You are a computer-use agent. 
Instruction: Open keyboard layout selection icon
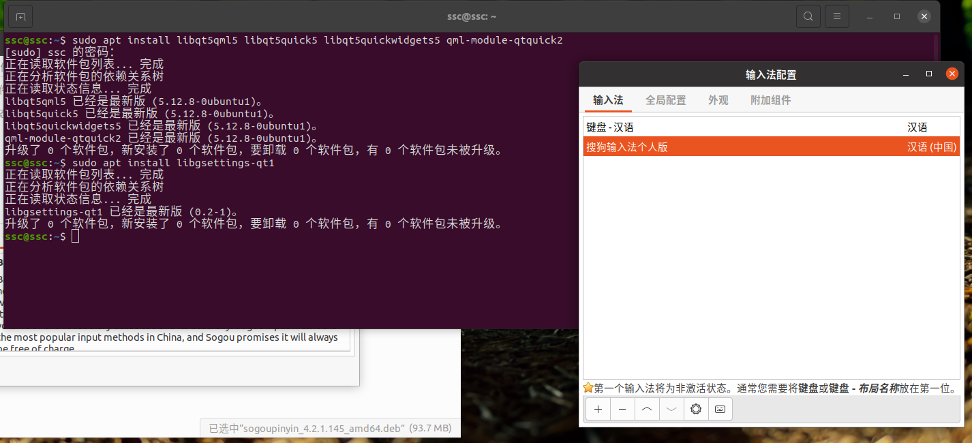pyautogui.click(x=720, y=409)
